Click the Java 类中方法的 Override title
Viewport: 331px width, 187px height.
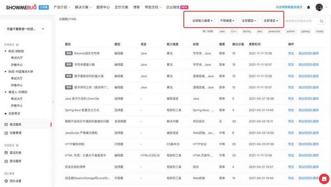click(x=82, y=98)
